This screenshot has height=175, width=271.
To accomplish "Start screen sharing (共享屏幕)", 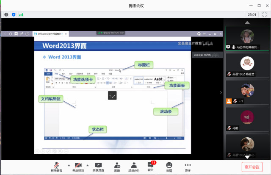I will 98,167.
